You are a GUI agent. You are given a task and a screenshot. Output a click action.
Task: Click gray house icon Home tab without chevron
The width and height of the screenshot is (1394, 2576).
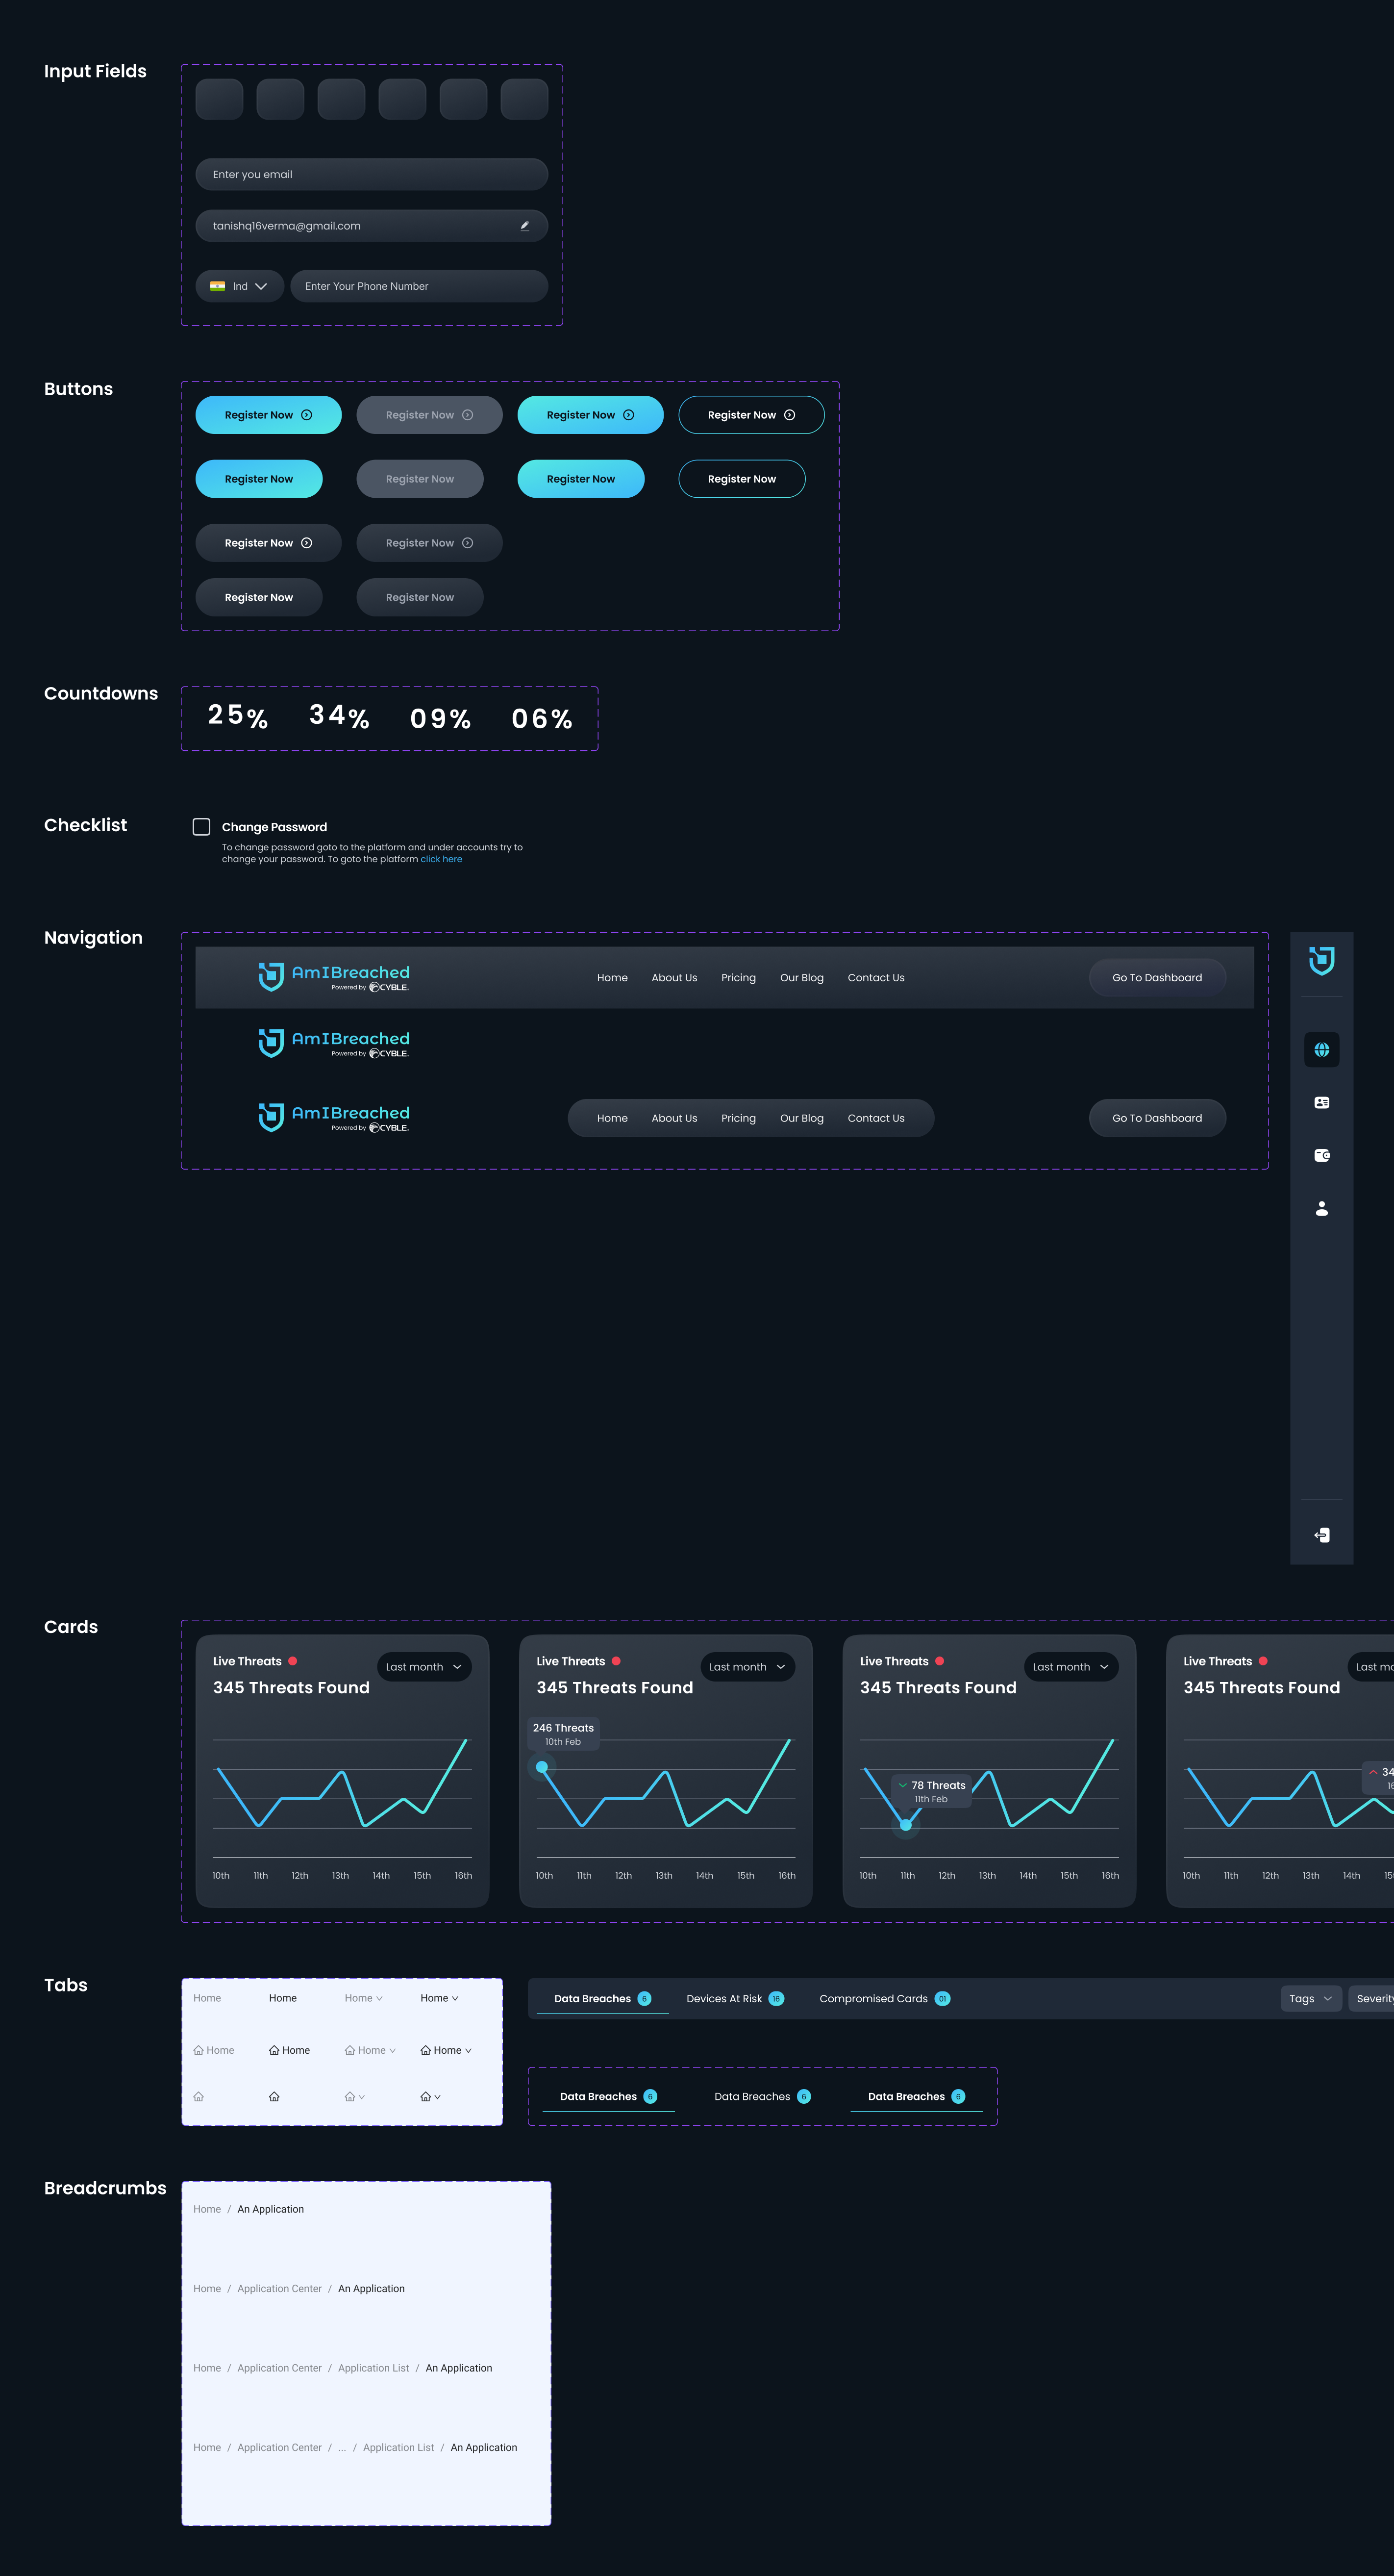click(214, 2050)
